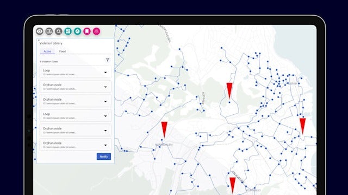Expand the first Orphan node case arrow
348x195 pixels.
coord(105,87)
